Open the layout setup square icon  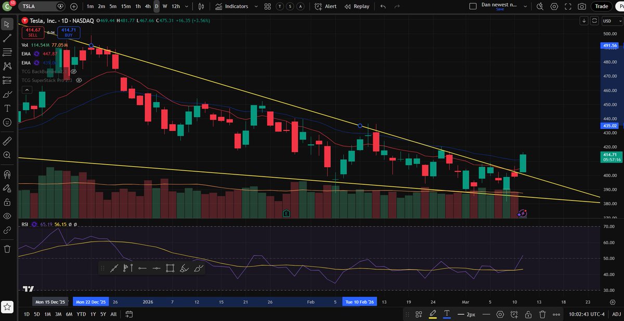[473, 7]
